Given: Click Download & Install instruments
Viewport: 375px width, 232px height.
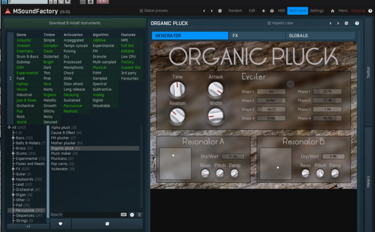Looking at the screenshot, I should click(x=74, y=23).
